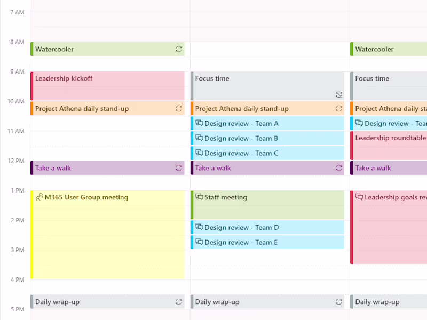Click the green category bar of Staff meeting
The width and height of the screenshot is (427, 320).
[x=192, y=205]
